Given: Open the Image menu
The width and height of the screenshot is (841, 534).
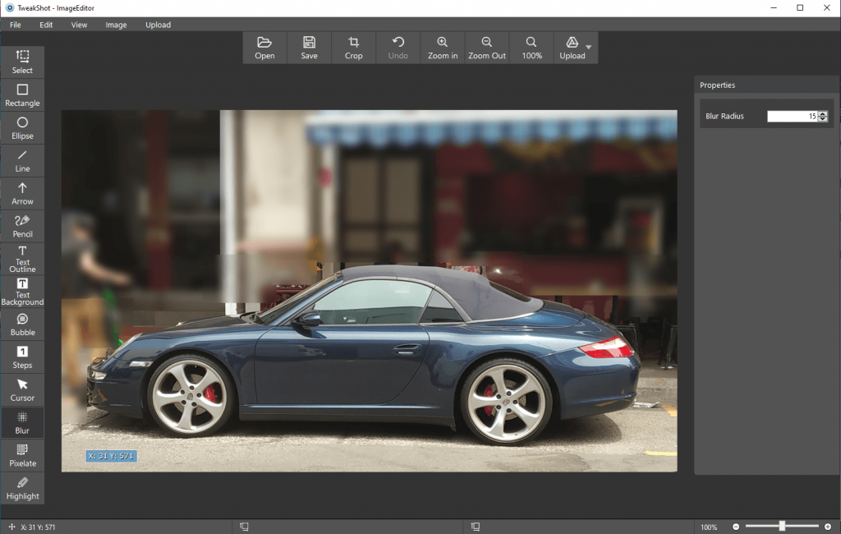Looking at the screenshot, I should 116,25.
